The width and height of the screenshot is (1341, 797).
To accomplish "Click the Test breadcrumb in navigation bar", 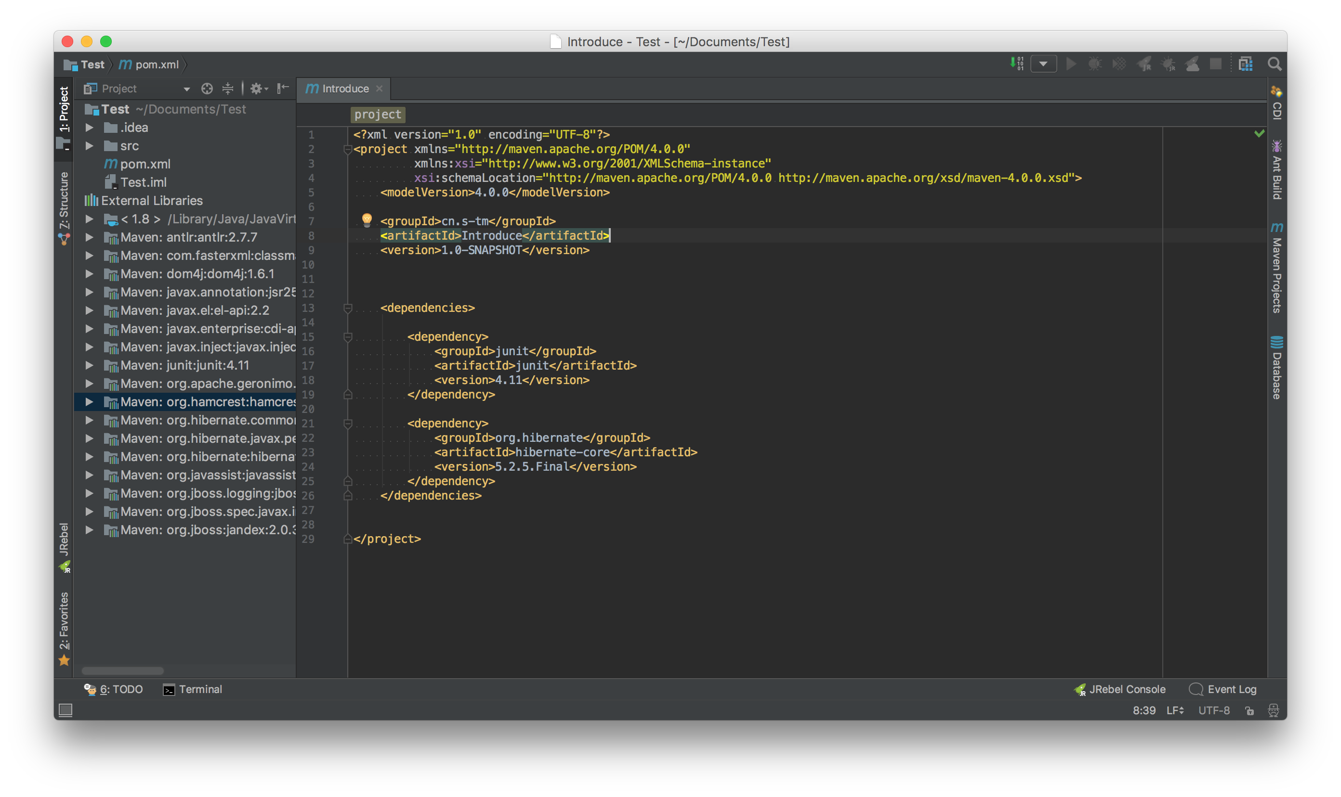I will click(84, 64).
